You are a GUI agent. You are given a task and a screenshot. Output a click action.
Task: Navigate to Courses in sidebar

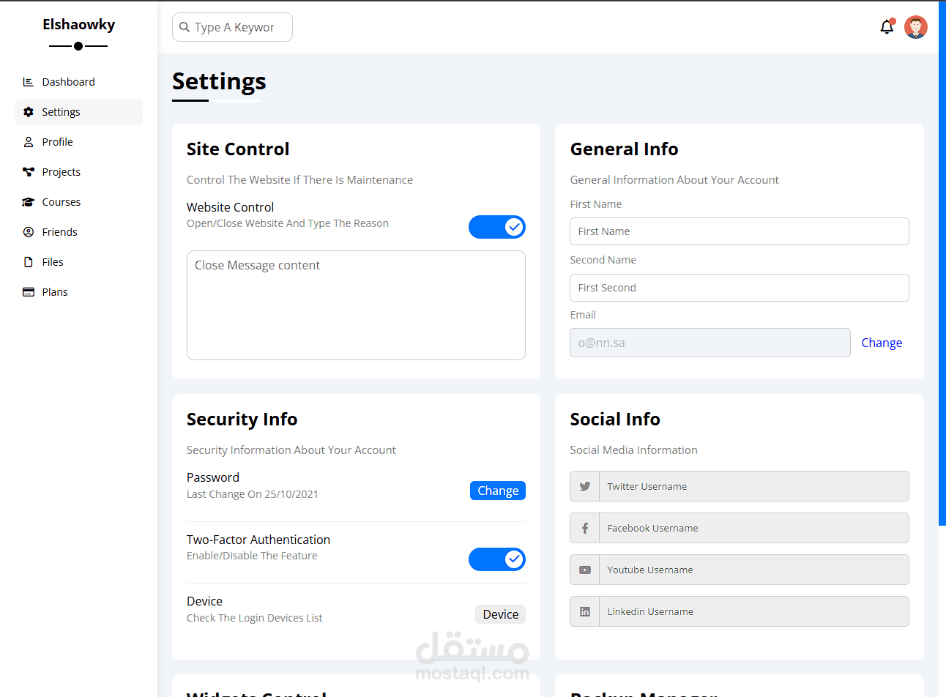click(78, 202)
